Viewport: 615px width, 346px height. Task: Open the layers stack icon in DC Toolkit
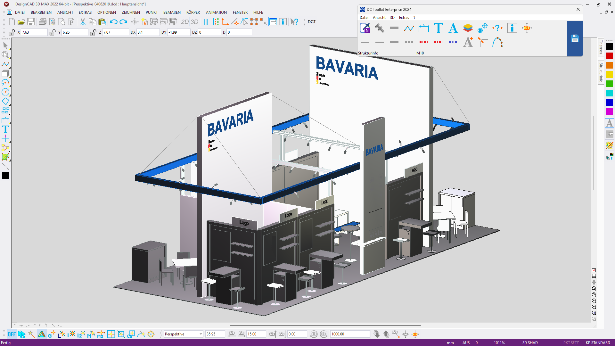(468, 28)
